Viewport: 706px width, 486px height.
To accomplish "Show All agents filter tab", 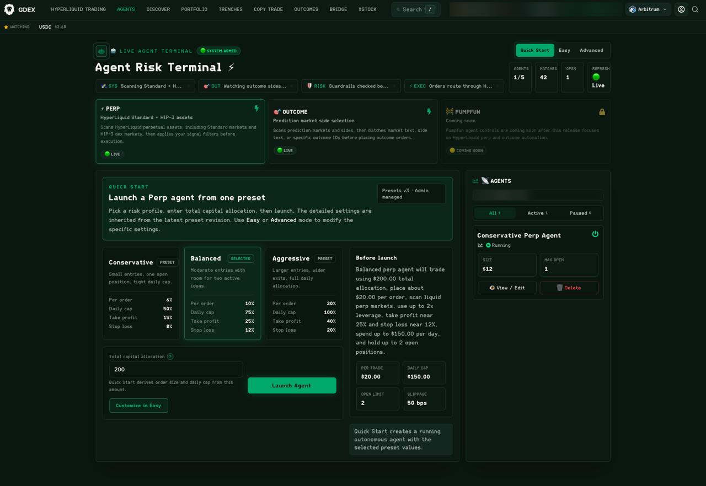I will click(x=495, y=213).
